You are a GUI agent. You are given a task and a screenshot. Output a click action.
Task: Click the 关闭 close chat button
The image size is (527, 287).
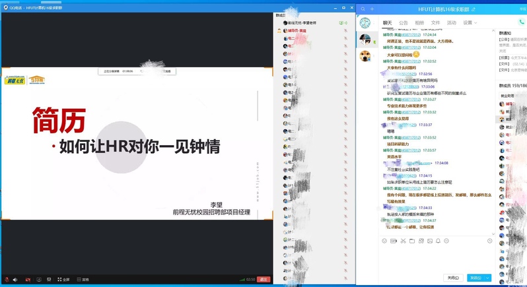click(453, 278)
